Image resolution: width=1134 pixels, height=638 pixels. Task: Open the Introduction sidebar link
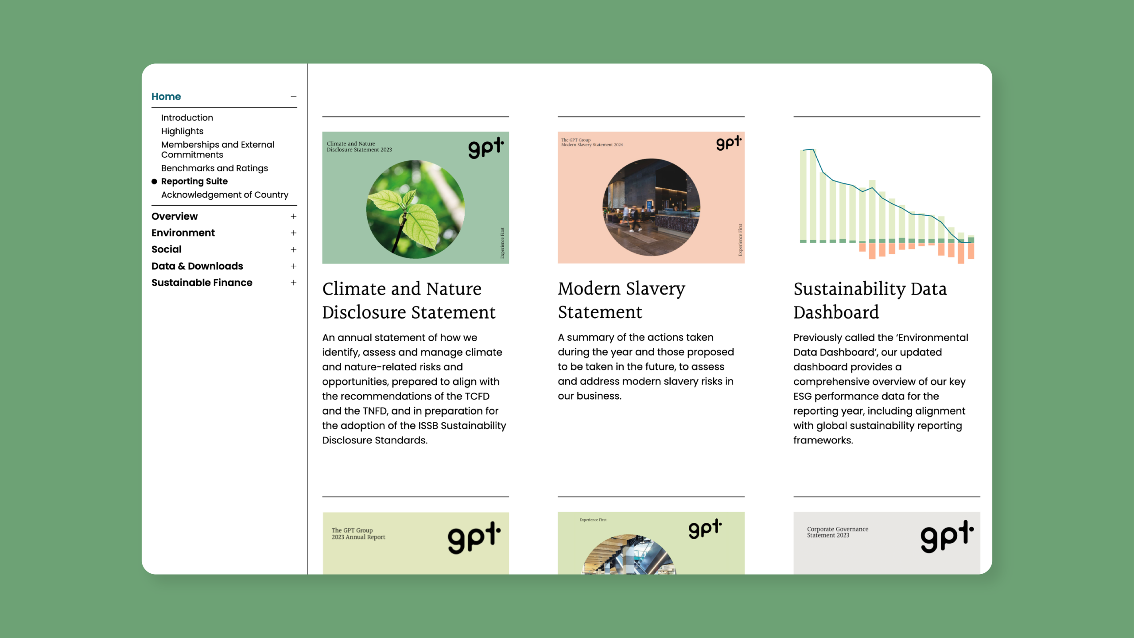(x=187, y=118)
